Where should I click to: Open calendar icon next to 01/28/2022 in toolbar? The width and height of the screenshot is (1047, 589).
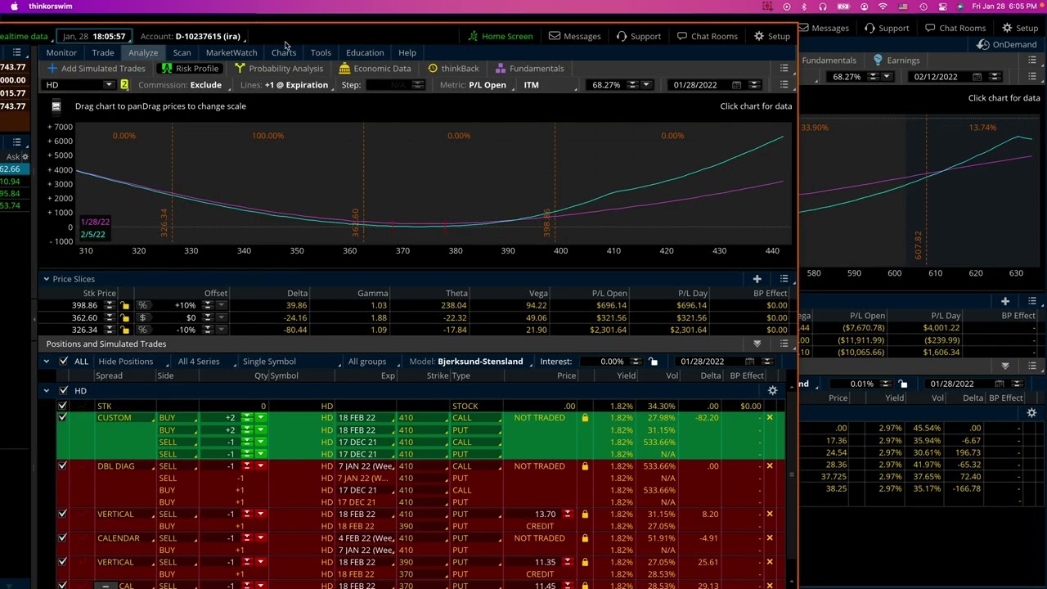737,85
